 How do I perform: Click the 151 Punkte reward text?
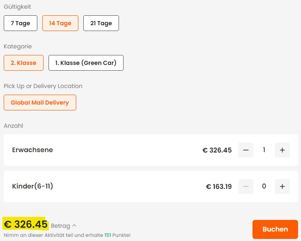coord(117,235)
